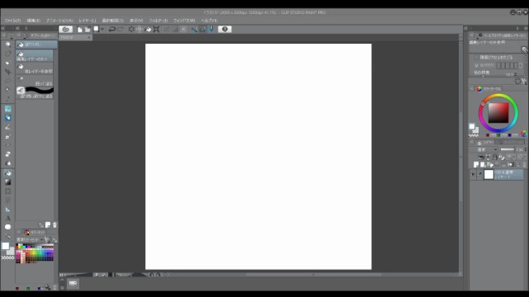The image size is (529, 297).
Task: Click the color square in color wheel
Action: pos(498,113)
